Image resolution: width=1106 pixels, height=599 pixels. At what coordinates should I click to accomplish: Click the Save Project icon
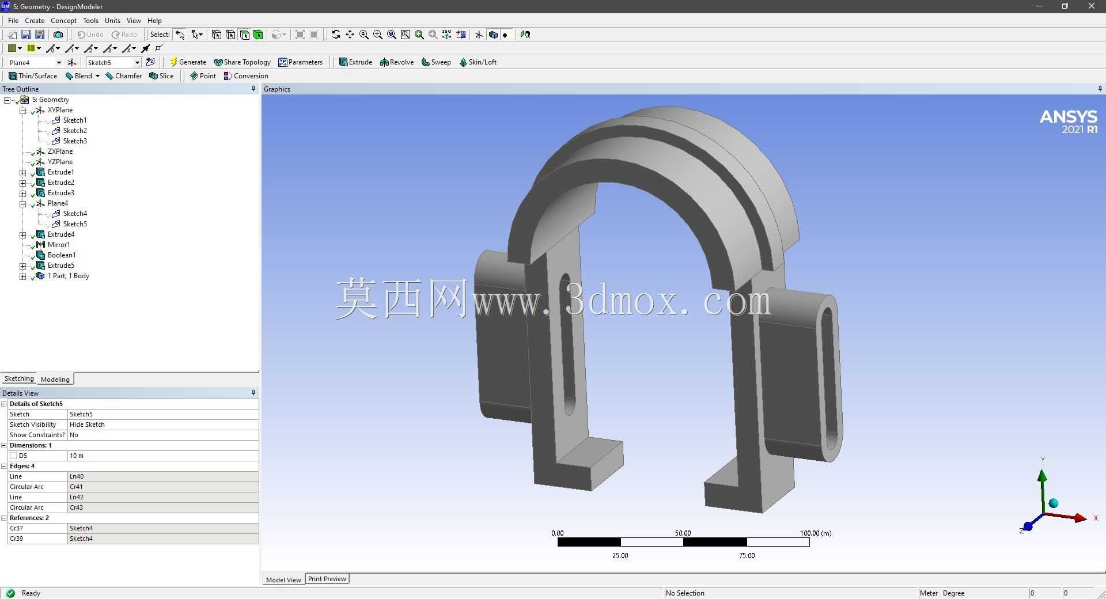coord(26,35)
